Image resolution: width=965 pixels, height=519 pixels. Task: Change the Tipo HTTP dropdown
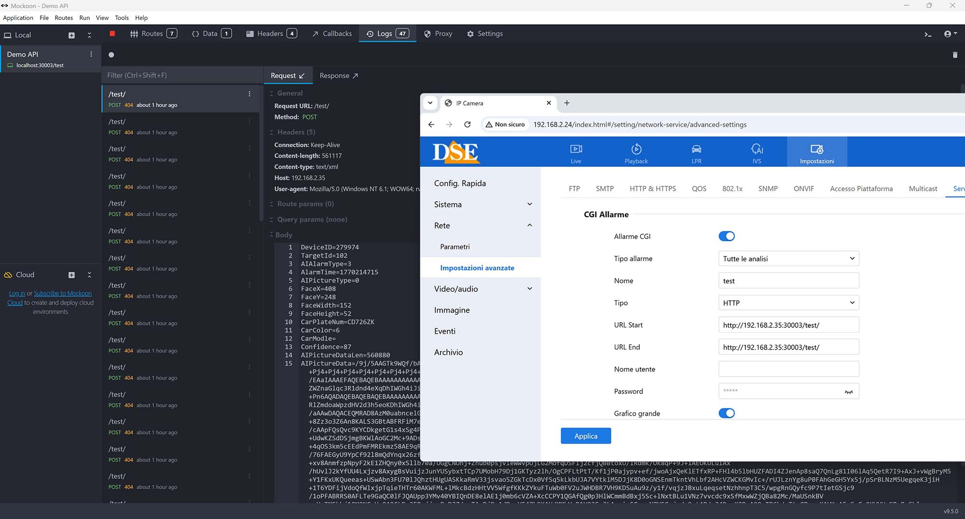pos(788,303)
